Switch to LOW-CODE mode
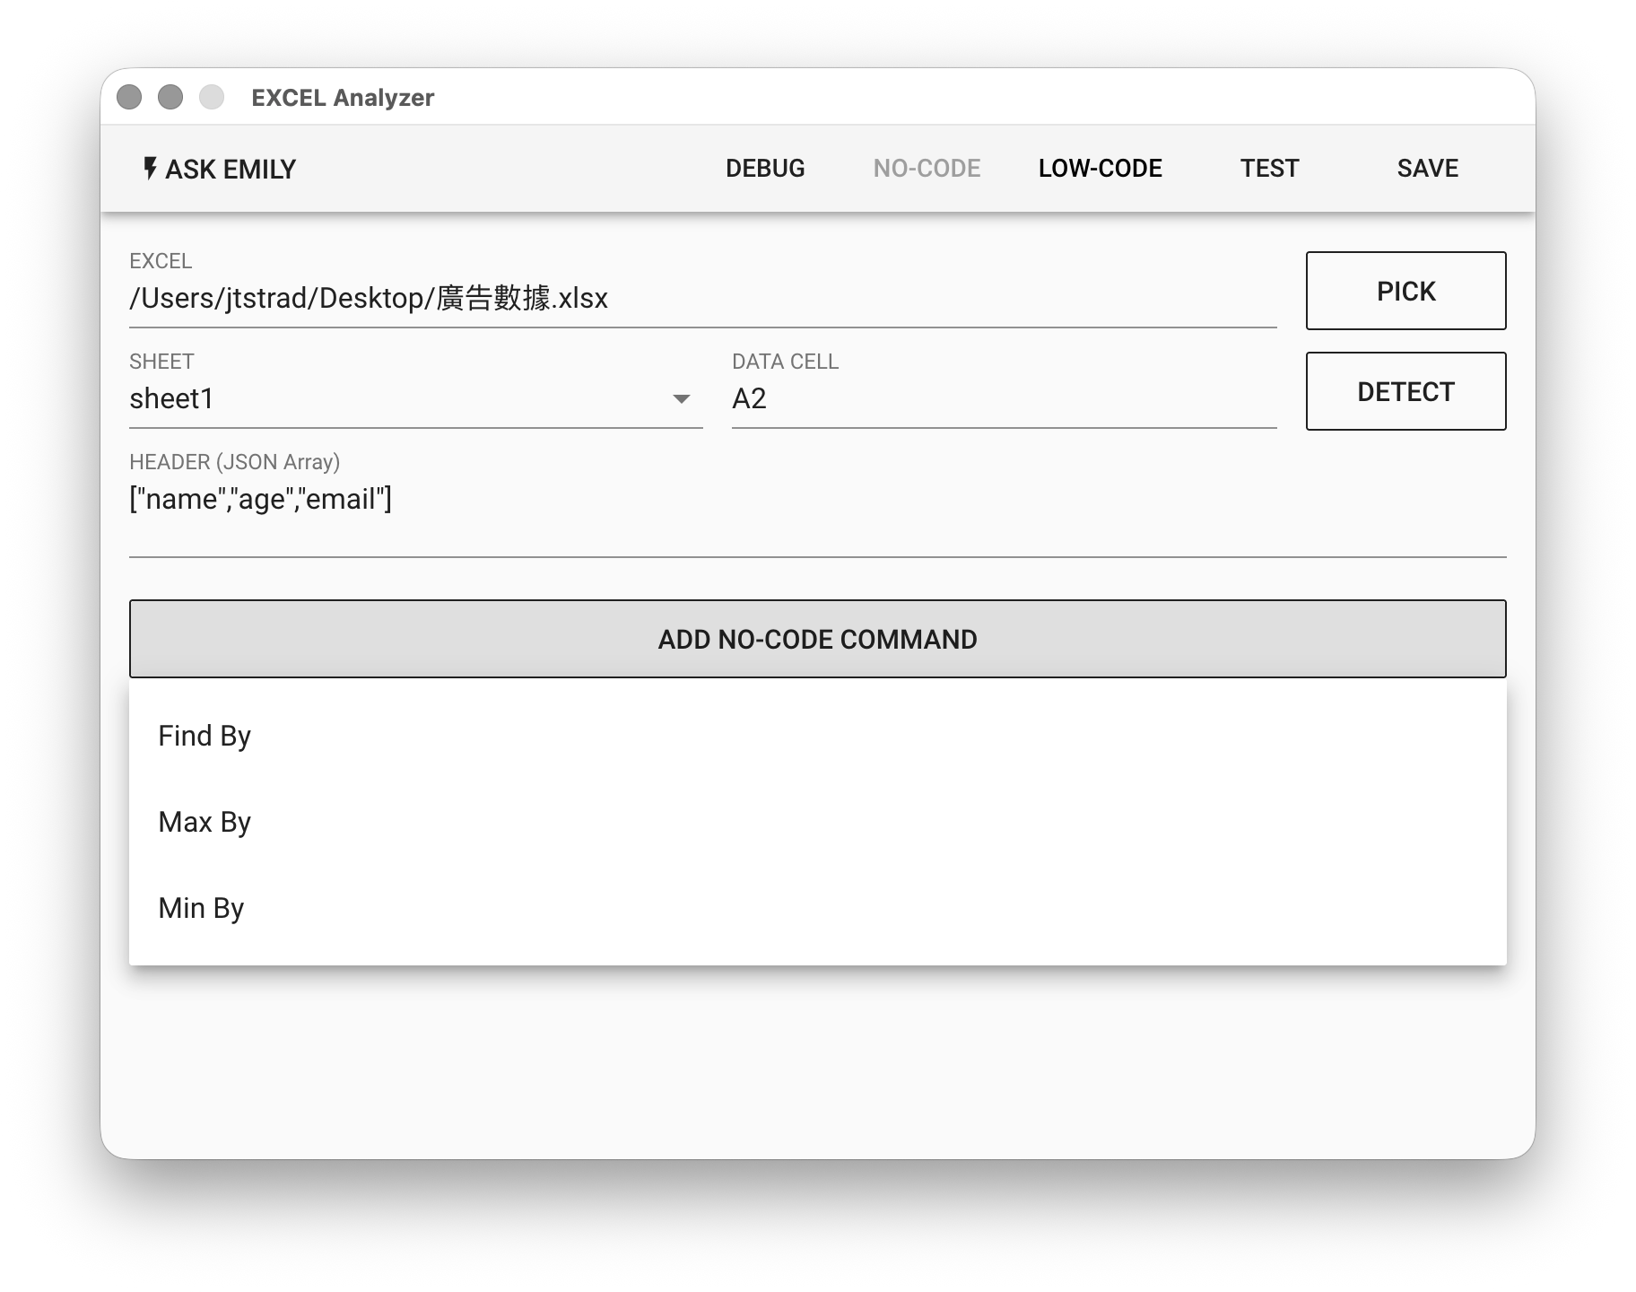Image resolution: width=1636 pixels, height=1292 pixels. click(x=1100, y=169)
